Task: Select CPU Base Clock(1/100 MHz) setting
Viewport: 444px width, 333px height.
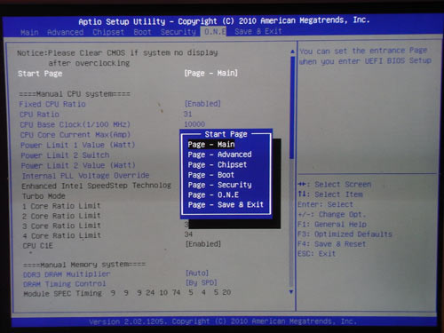Action: pyautogui.click(x=75, y=124)
